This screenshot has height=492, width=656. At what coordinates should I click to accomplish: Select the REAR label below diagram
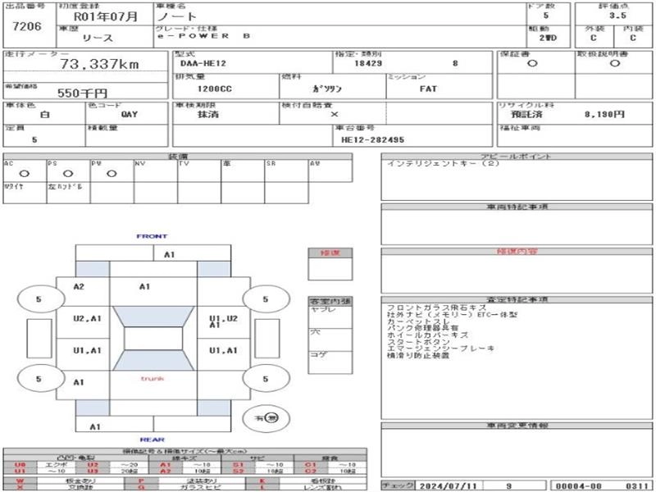153,440
